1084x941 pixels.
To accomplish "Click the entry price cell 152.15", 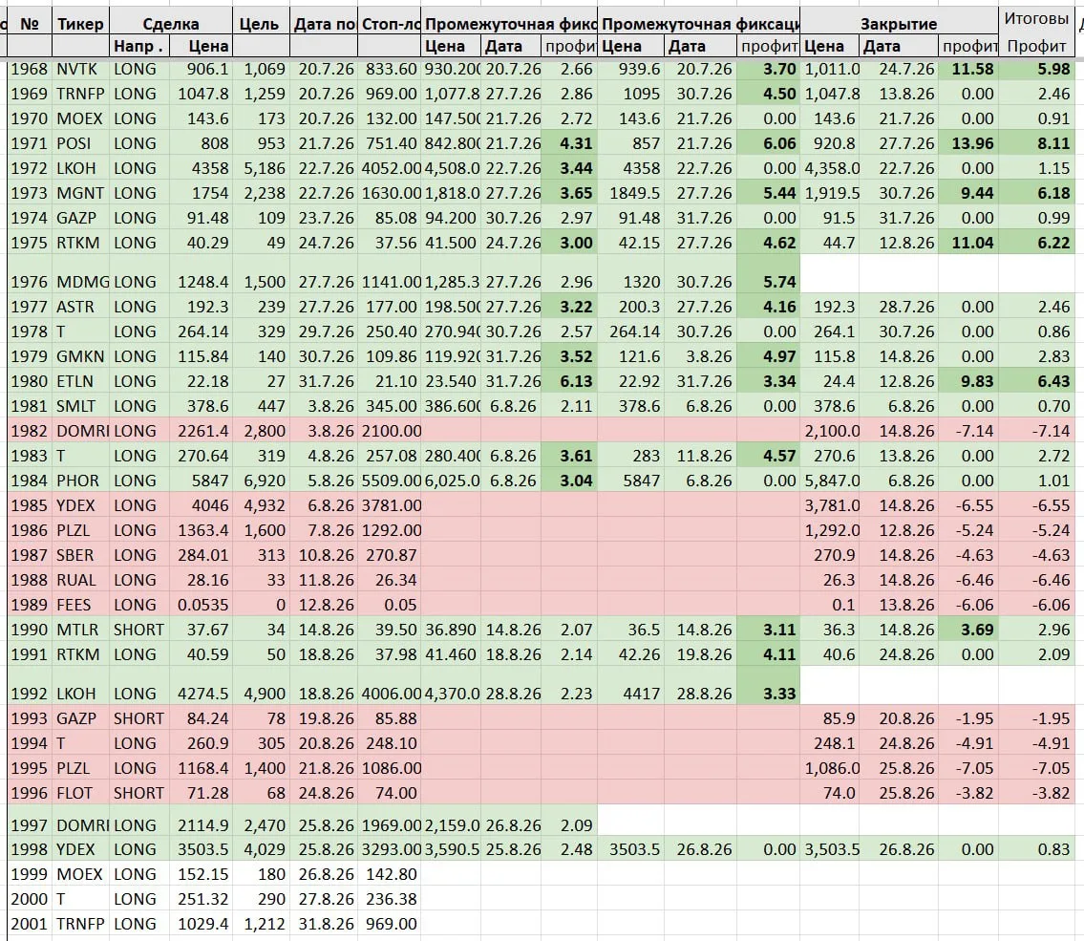I will tap(202, 875).
